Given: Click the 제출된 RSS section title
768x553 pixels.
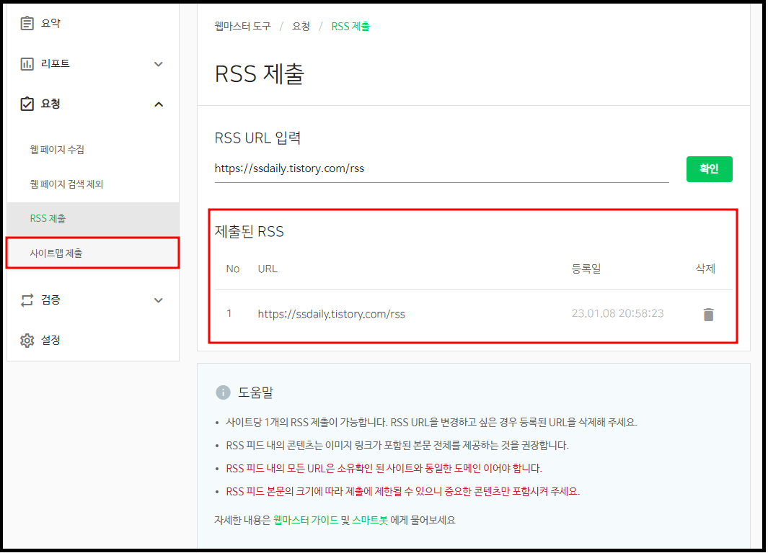Looking at the screenshot, I should click(250, 231).
